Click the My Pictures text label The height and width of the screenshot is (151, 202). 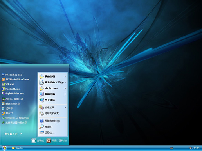coord(51,88)
